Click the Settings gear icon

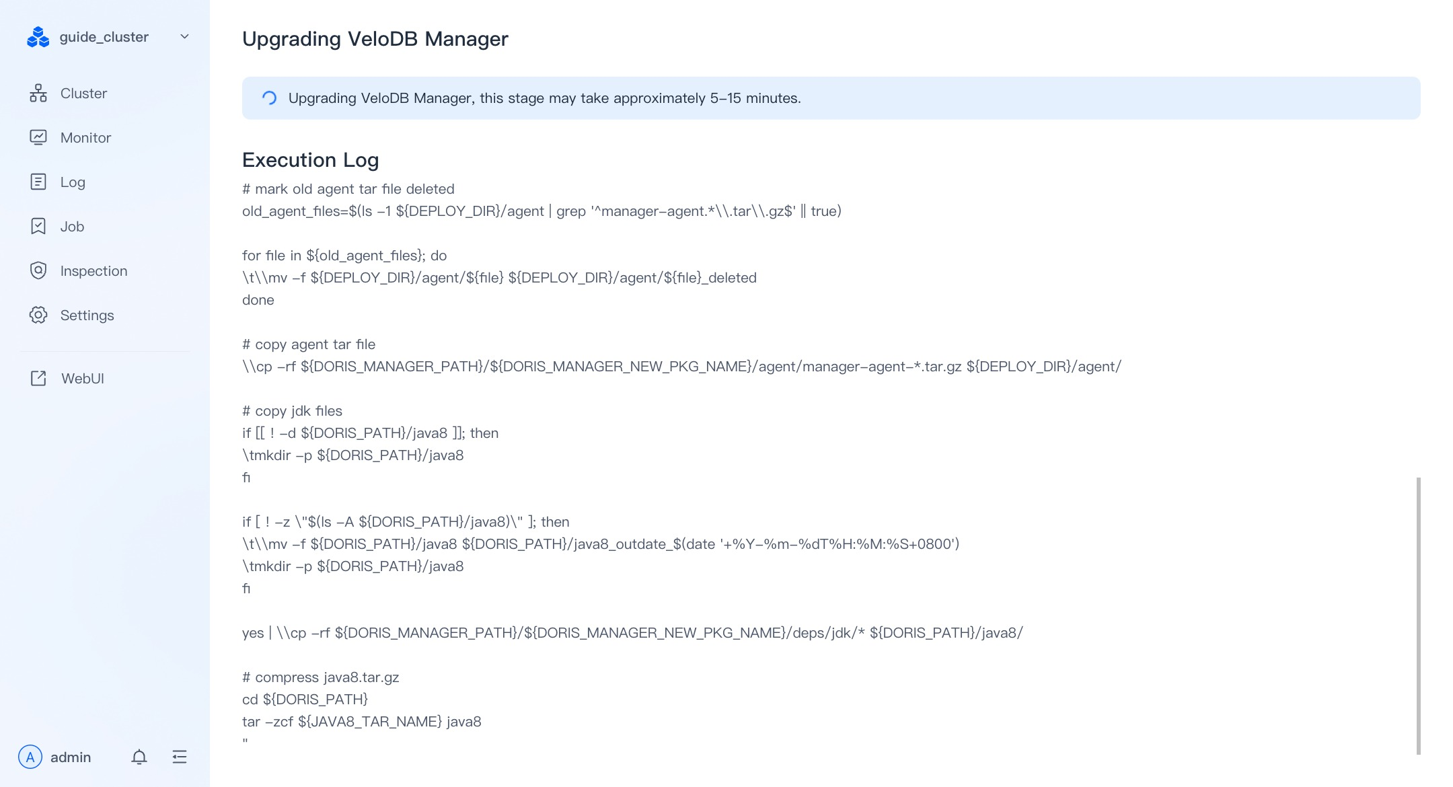(x=38, y=315)
